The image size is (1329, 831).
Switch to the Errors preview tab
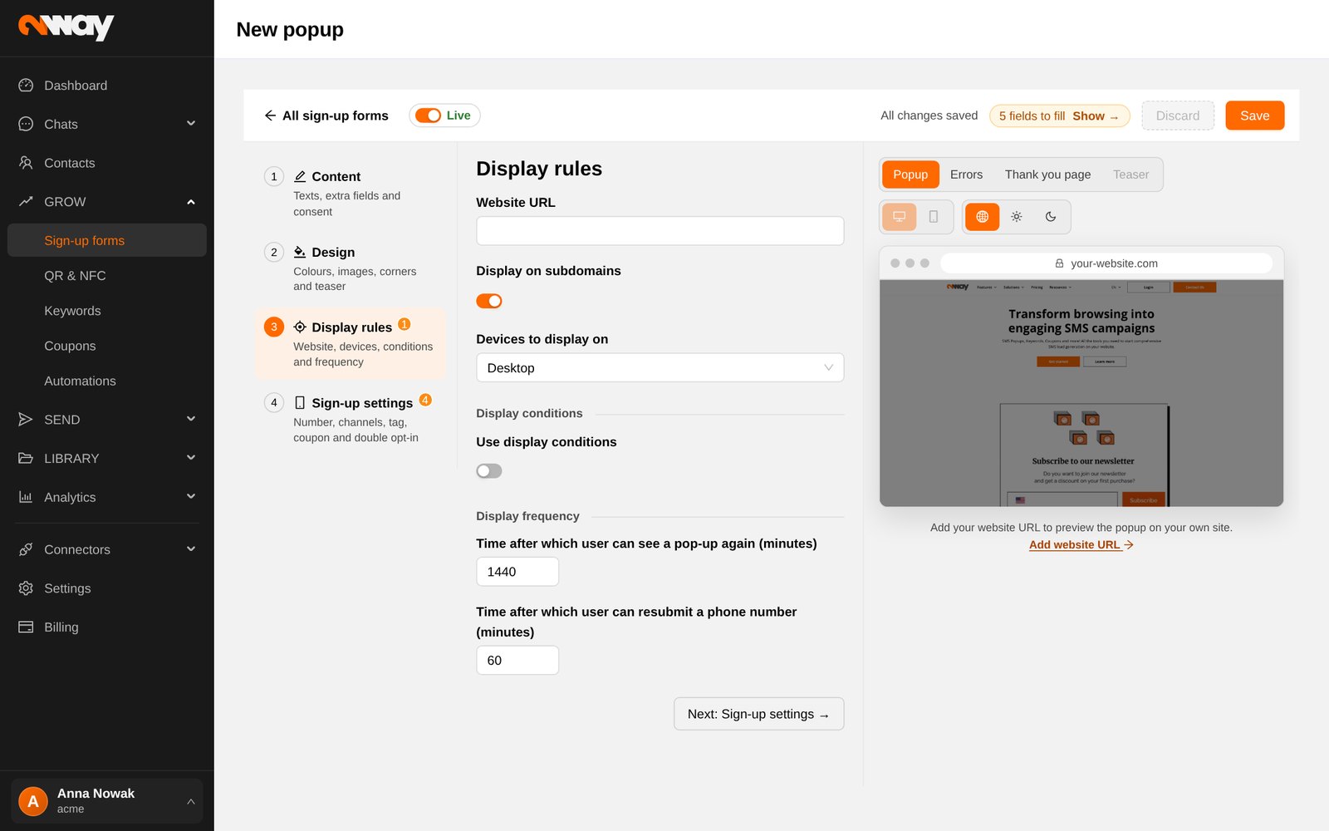tap(966, 175)
